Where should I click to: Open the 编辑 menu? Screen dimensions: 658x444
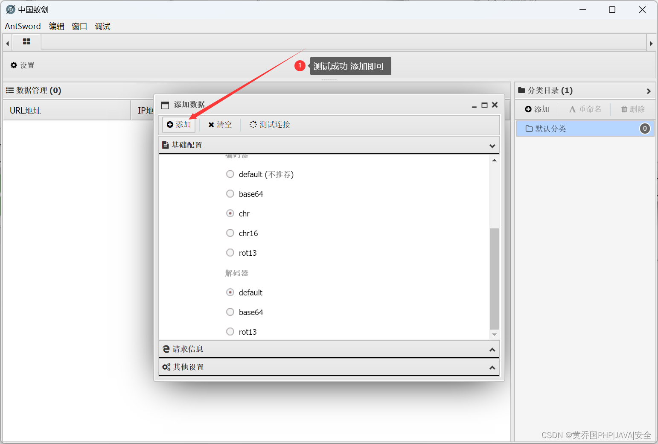56,26
